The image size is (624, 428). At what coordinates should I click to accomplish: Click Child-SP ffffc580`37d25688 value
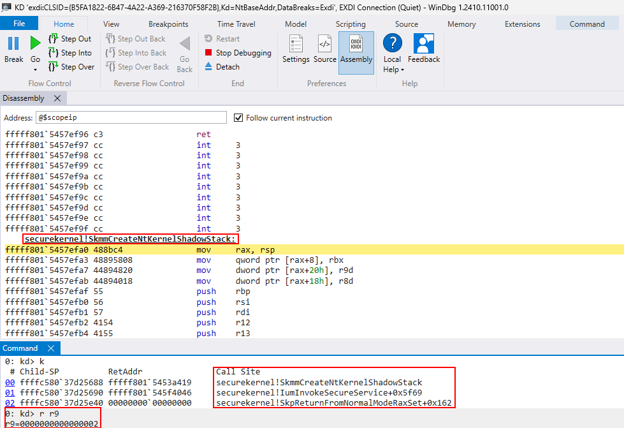61,382
